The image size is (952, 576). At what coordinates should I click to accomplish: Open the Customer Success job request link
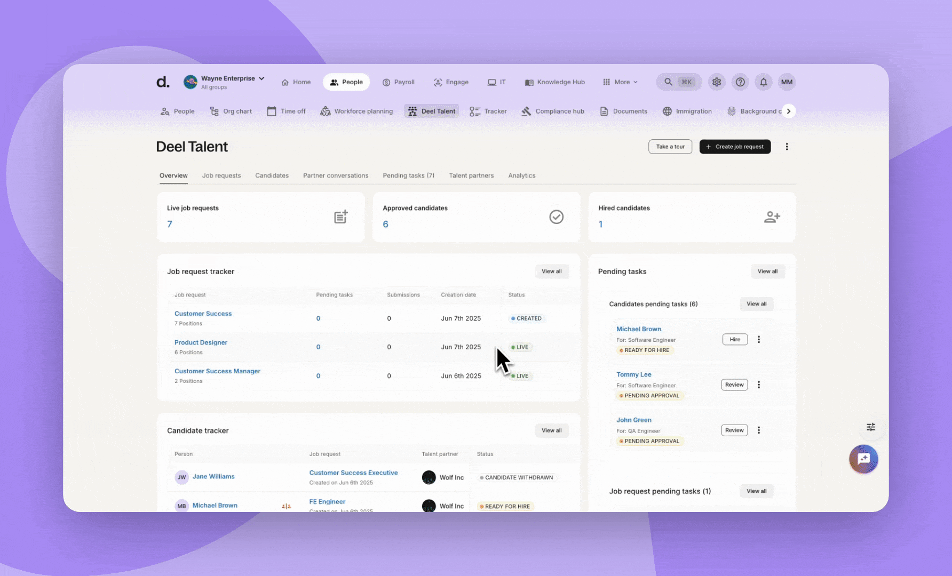pyautogui.click(x=203, y=314)
